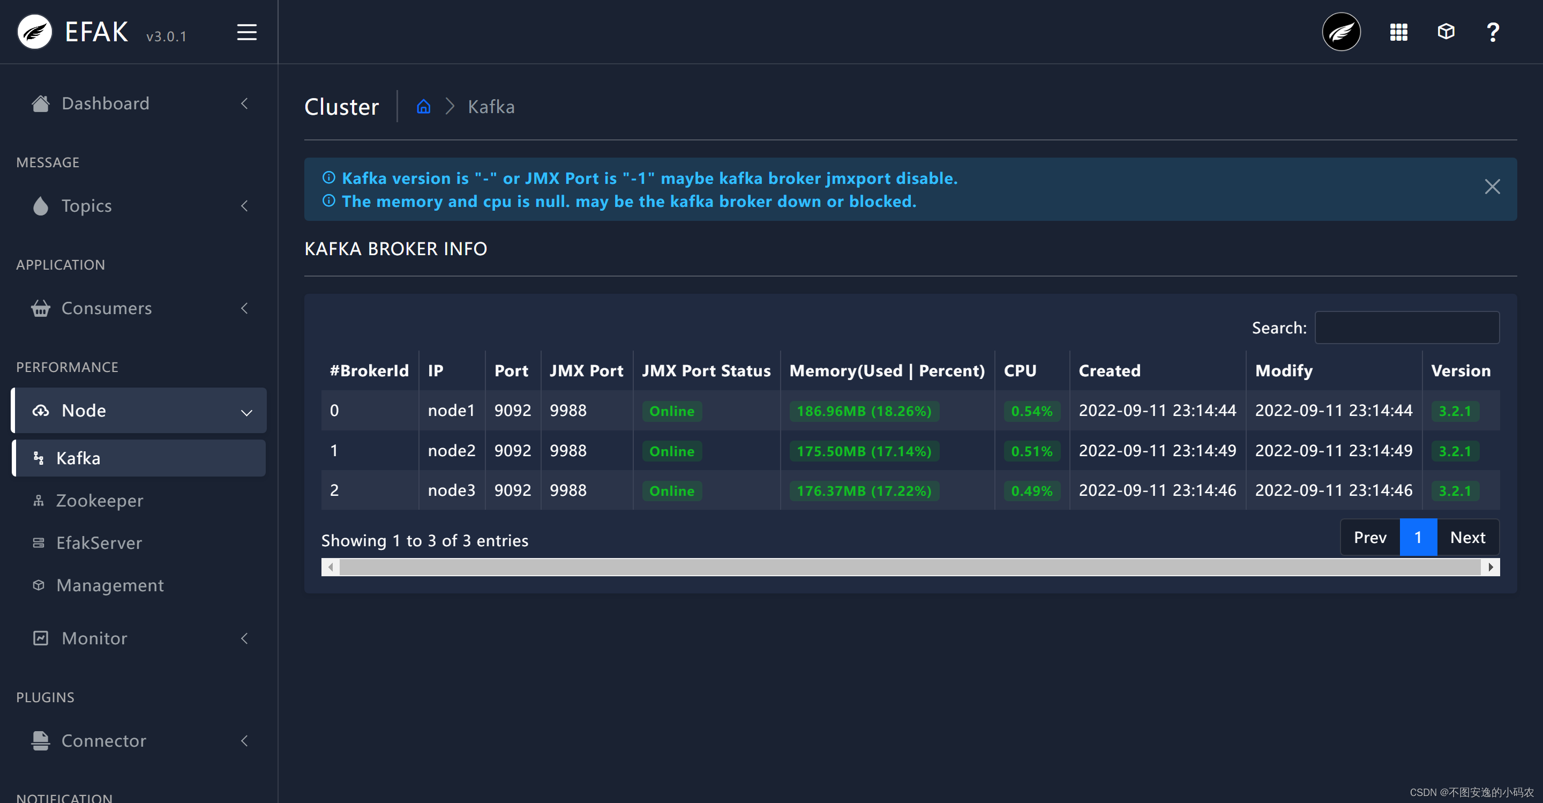
Task: Dismiss the blue info alert banner
Action: click(x=1492, y=187)
